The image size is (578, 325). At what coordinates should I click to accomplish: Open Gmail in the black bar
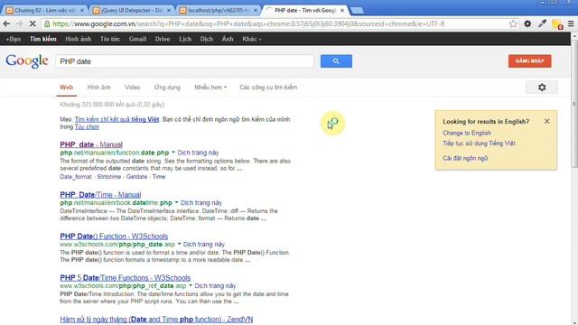[x=137, y=39]
